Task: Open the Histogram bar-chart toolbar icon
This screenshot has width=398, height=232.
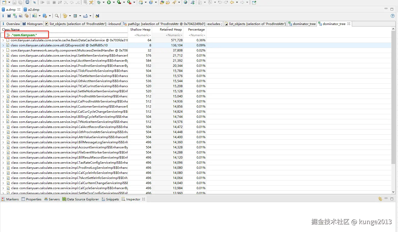Action: (x=9, y=16)
